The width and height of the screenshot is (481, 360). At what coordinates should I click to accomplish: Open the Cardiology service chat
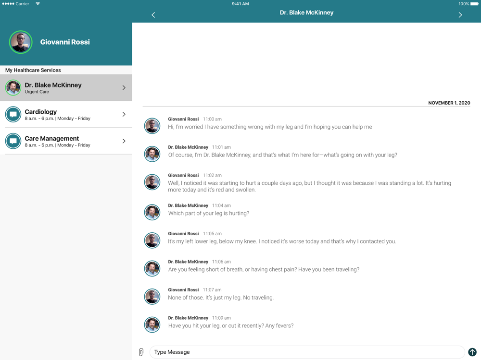[x=66, y=114]
